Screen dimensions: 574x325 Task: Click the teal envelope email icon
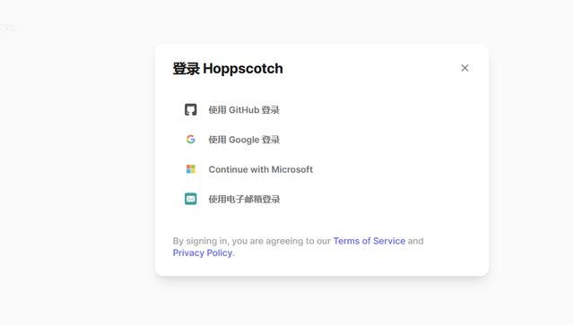[x=190, y=199]
